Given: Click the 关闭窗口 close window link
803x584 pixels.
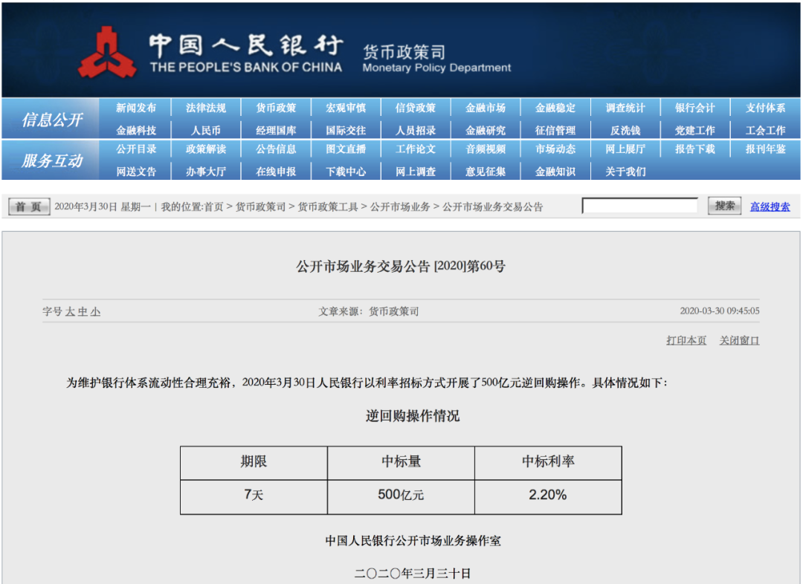Looking at the screenshot, I should tap(739, 340).
